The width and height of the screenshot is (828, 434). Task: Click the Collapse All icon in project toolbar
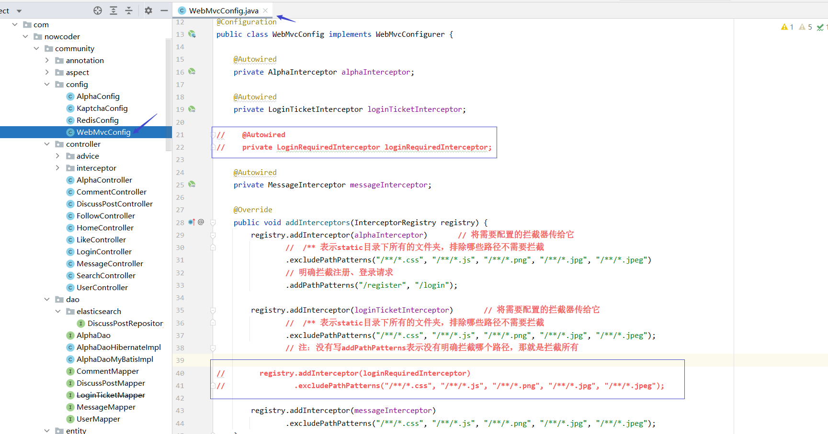[x=129, y=11]
